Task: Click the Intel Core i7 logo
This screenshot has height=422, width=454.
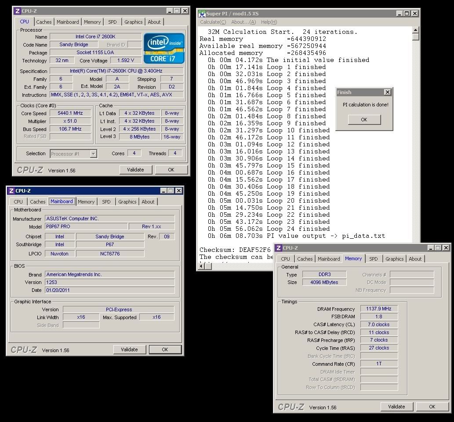Action: tap(164, 48)
